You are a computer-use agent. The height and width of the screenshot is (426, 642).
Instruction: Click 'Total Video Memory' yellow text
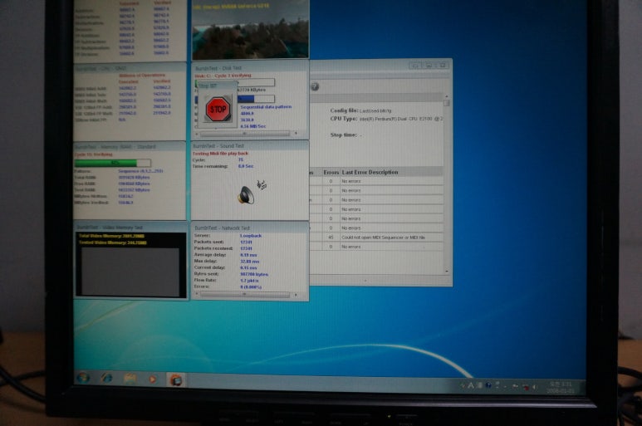click(x=111, y=236)
